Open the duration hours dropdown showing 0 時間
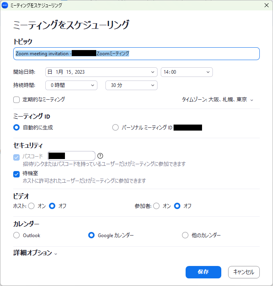 click(x=71, y=85)
